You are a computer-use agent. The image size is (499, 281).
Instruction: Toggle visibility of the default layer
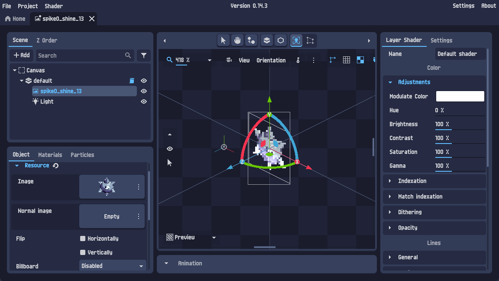pos(144,81)
